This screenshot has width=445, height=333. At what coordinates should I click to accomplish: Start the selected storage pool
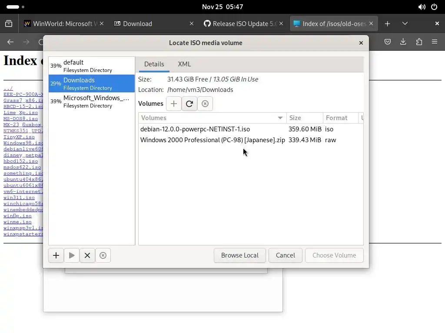pyautogui.click(x=72, y=255)
